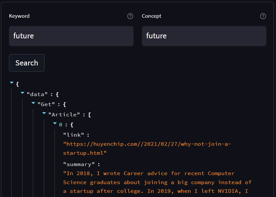Select the "summary" key in JSON

tap(79, 164)
